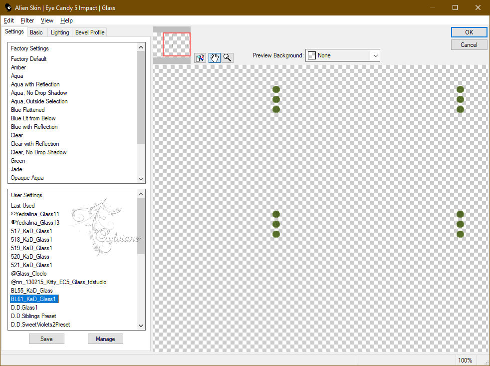Select BL55_KaD_Glass preset
This screenshot has height=366, width=490.
[x=31, y=290]
